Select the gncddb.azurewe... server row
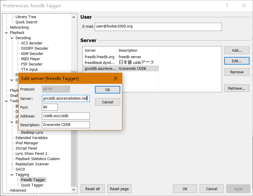This screenshot has height=196, width=253. (x=121, y=68)
